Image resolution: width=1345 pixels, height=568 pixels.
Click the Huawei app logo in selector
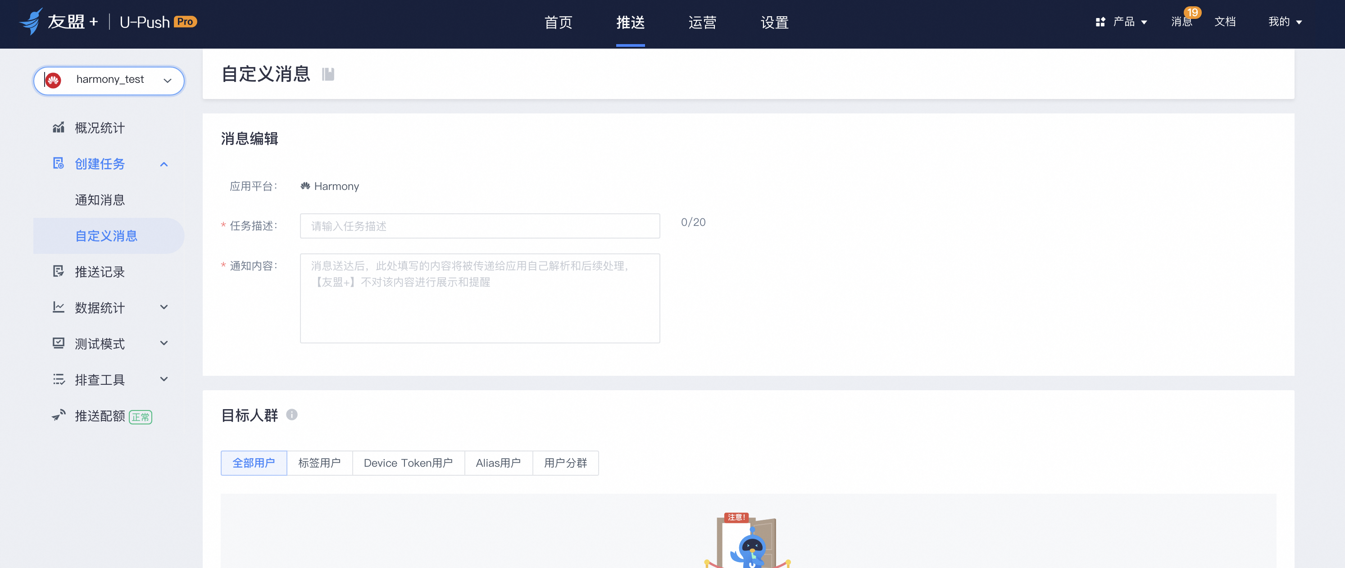tap(53, 80)
